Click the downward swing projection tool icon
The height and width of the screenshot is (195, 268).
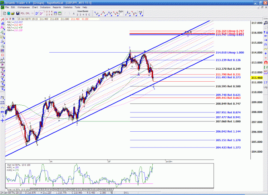point(96,13)
